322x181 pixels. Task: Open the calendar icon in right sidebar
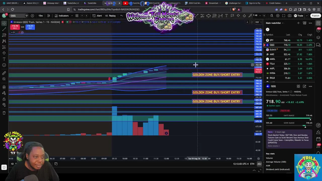click(x=318, y=139)
